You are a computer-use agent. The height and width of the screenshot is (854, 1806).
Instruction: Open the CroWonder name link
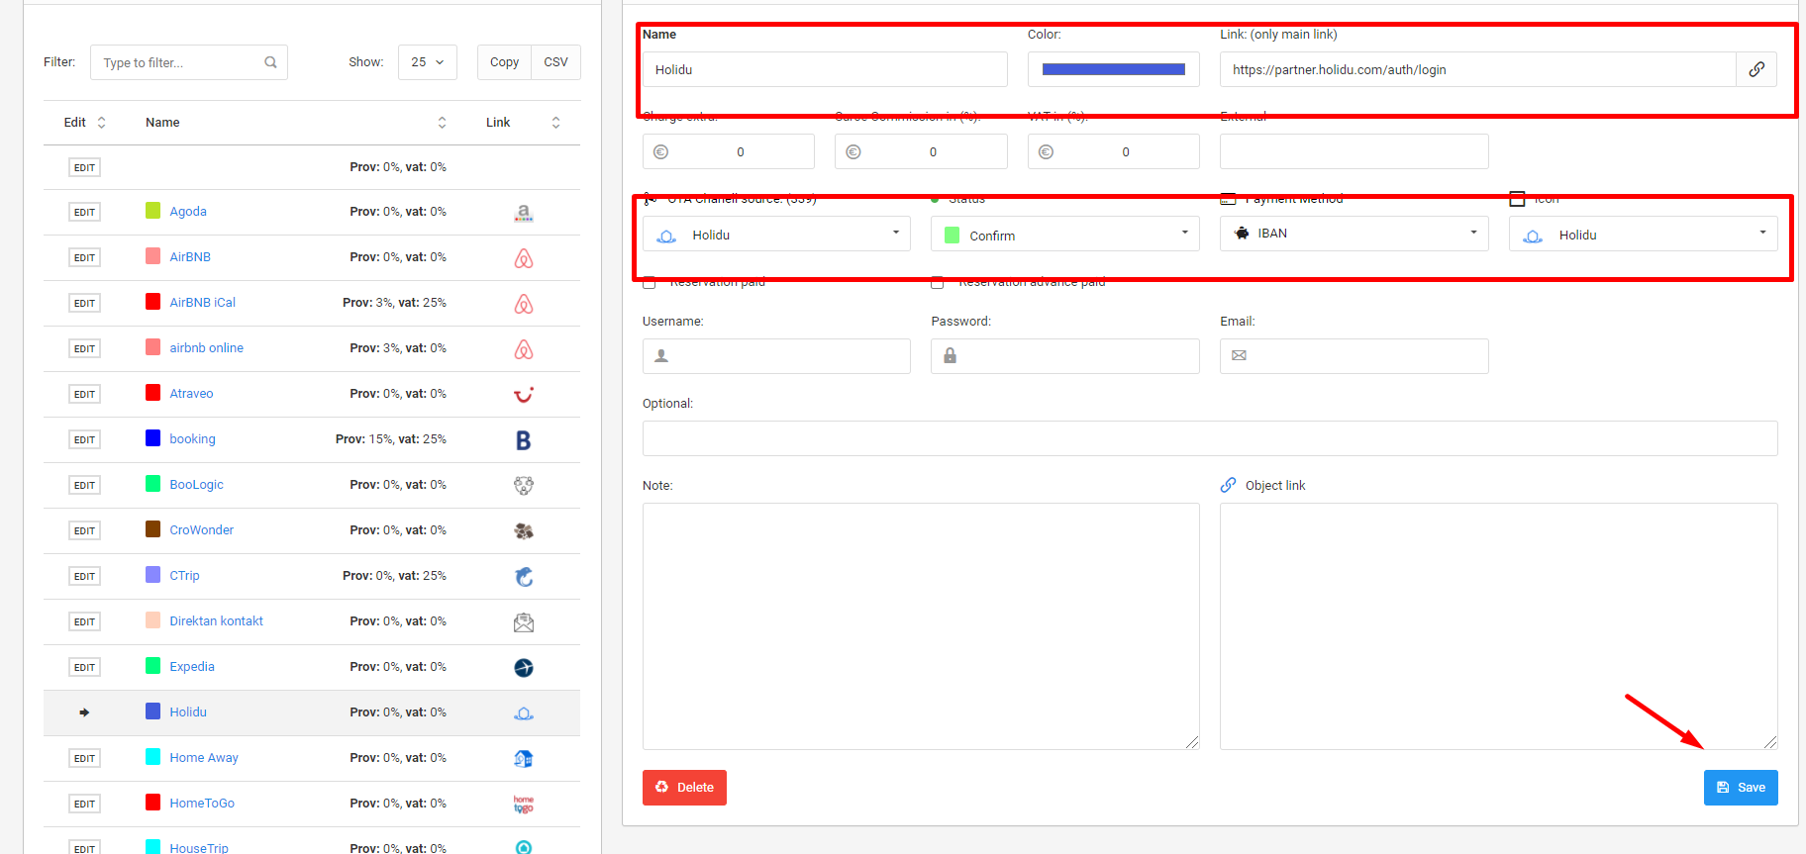point(201,530)
